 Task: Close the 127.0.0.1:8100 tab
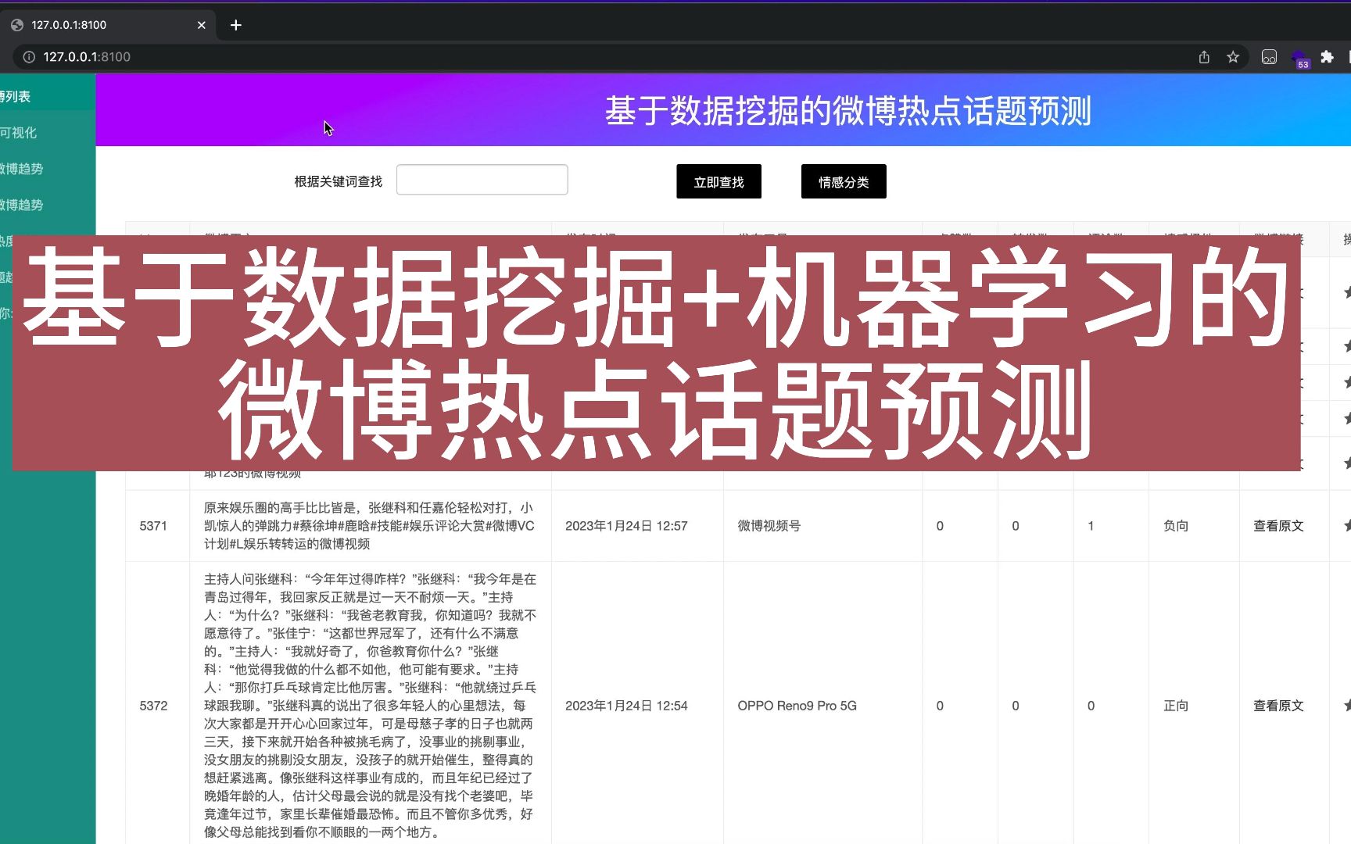tap(201, 25)
